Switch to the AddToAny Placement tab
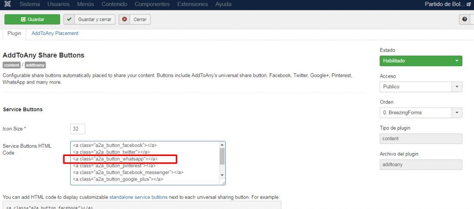The width and height of the screenshot is (474, 209). tap(55, 34)
